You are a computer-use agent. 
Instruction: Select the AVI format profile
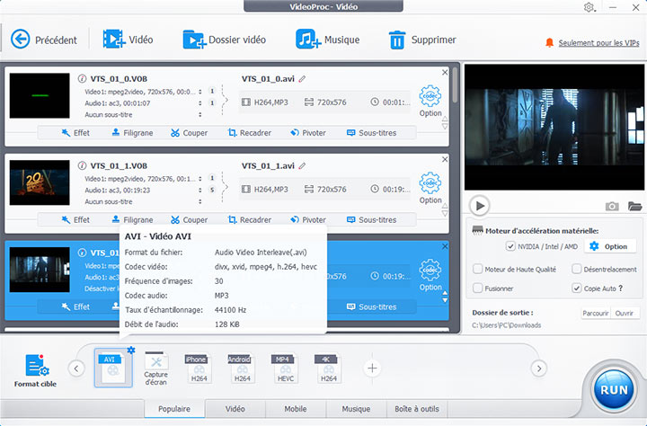point(113,368)
